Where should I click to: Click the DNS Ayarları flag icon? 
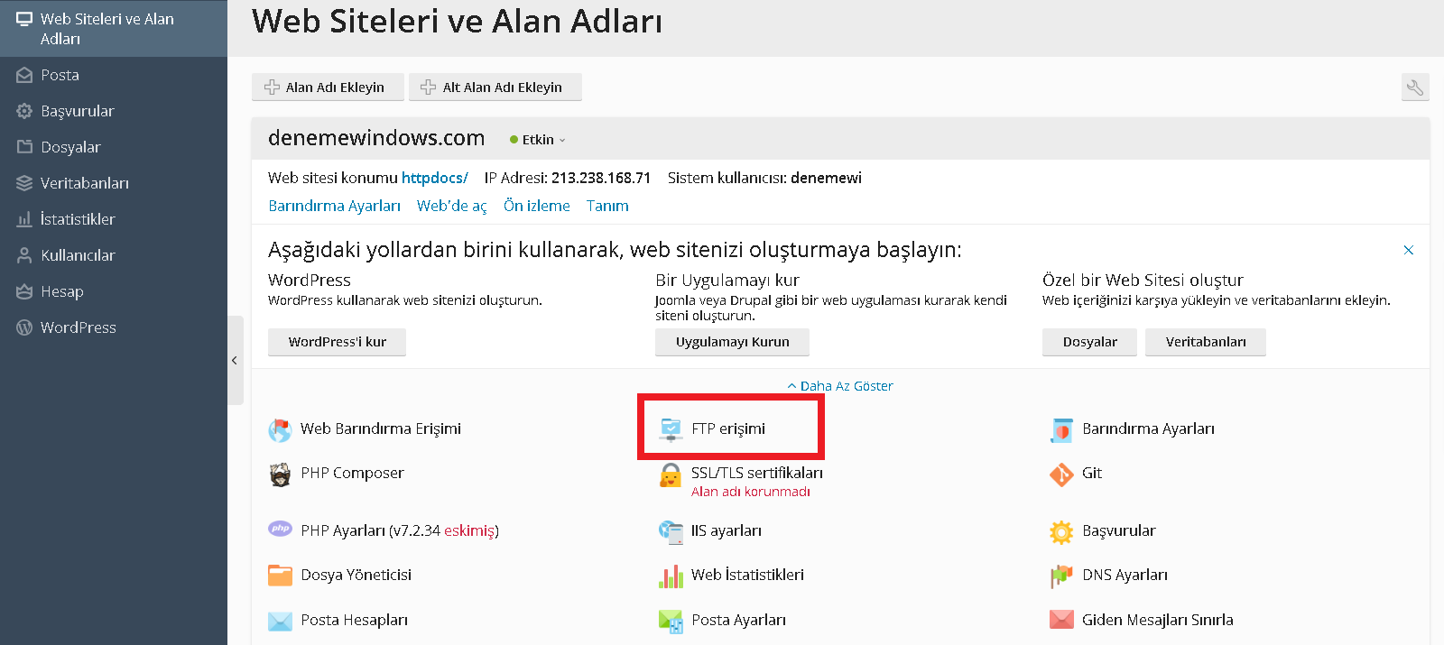tap(1061, 576)
